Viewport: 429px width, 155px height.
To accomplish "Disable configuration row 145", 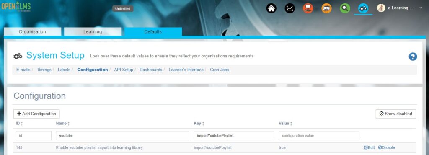I will point(387,147).
